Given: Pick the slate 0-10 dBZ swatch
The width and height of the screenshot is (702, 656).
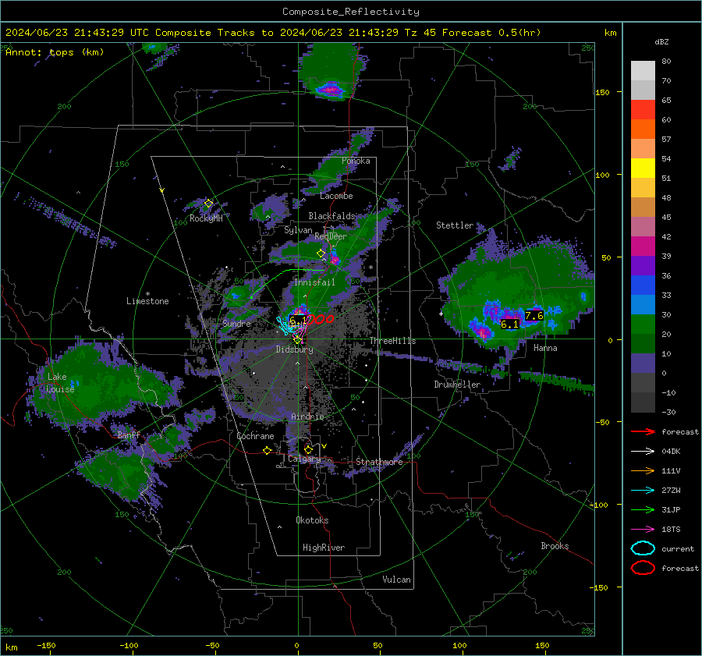Looking at the screenshot, I should point(643,363).
